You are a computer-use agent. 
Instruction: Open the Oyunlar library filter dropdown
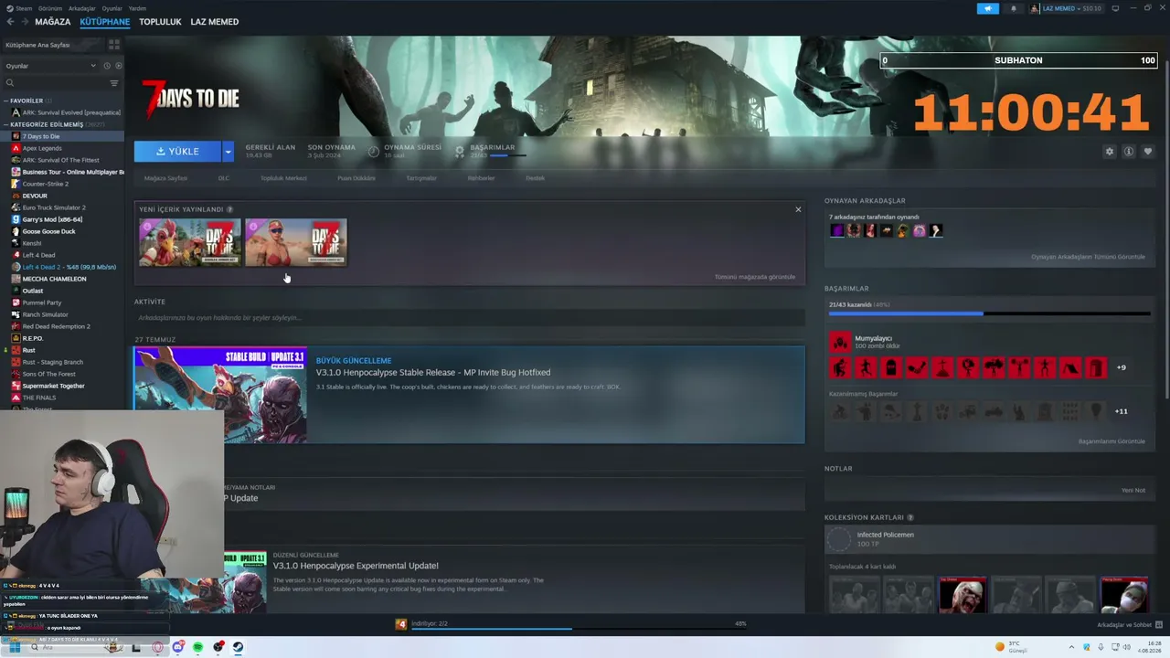click(50, 66)
